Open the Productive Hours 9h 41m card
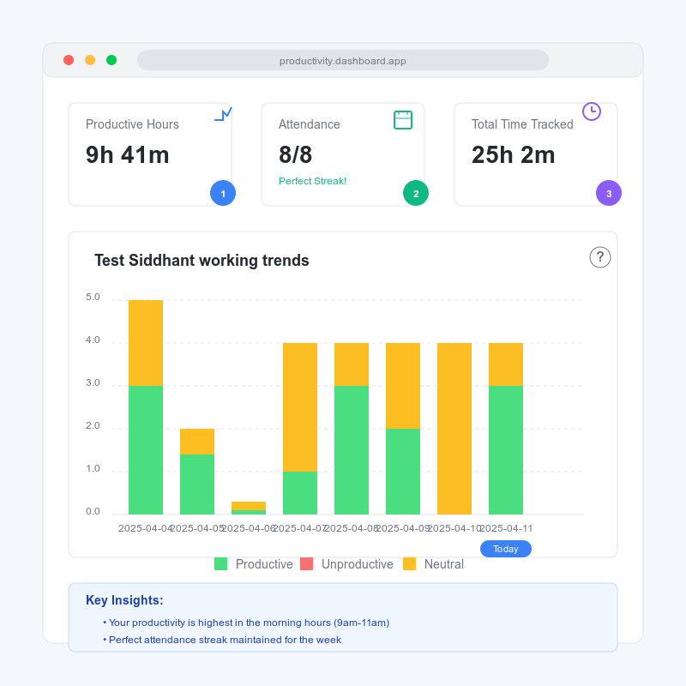Viewport: 686px width, 686px height. (x=150, y=154)
